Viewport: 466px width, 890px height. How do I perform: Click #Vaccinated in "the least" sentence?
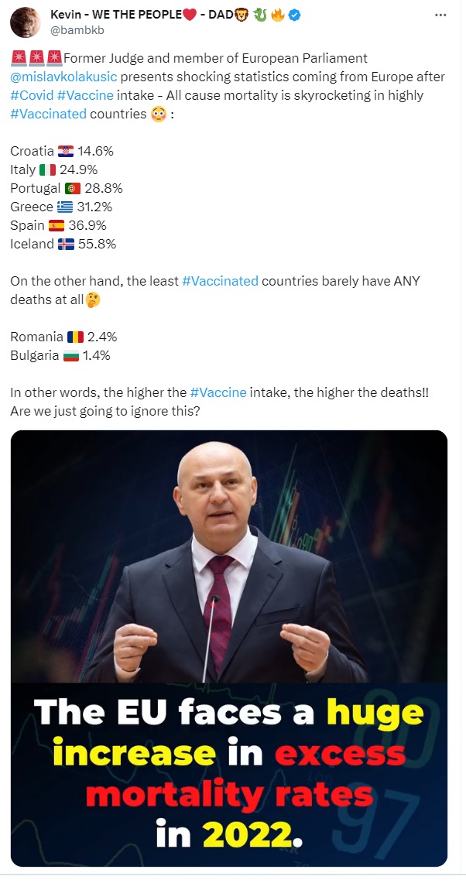[x=220, y=281]
